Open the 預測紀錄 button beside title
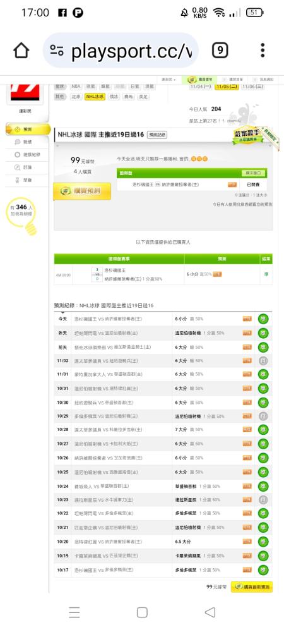Viewport: 284px width, 632px height. coord(157,135)
